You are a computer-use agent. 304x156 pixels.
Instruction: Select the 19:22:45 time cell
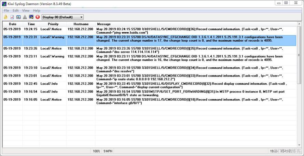pyautogui.click(x=31, y=84)
